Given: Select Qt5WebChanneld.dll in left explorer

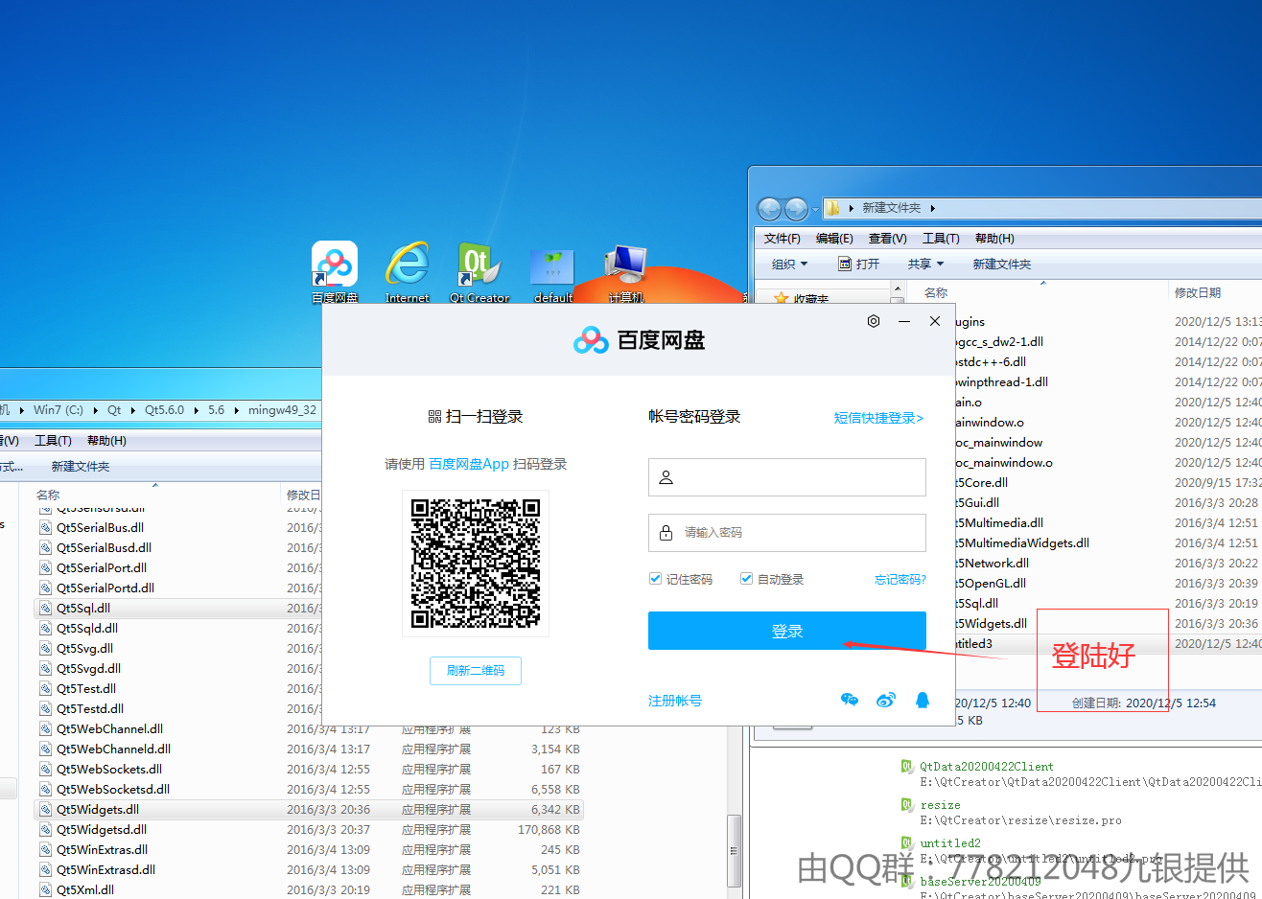Looking at the screenshot, I should pyautogui.click(x=113, y=749).
